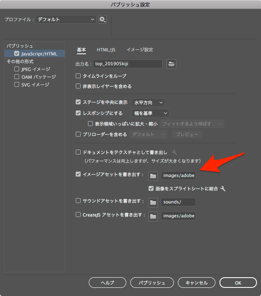Viewport: 261px width, 296px height.
Task: Open the 幅を基準 responsive dropdown
Action: point(150,113)
